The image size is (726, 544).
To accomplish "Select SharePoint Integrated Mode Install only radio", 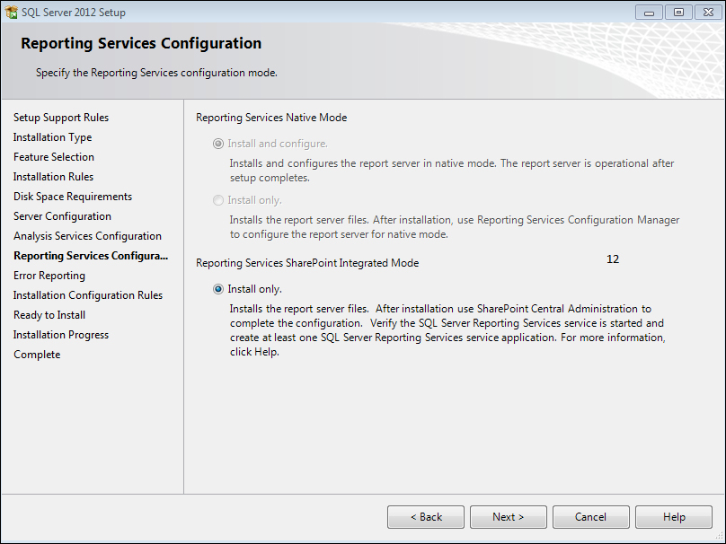I will coord(218,289).
